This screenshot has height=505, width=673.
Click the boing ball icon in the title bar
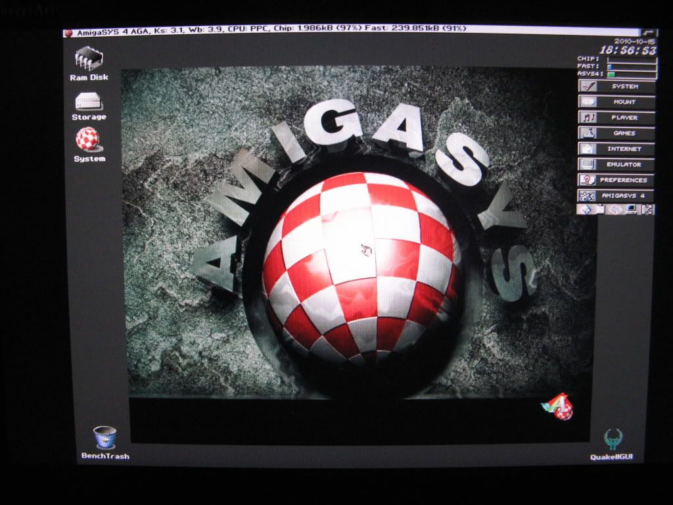point(68,33)
